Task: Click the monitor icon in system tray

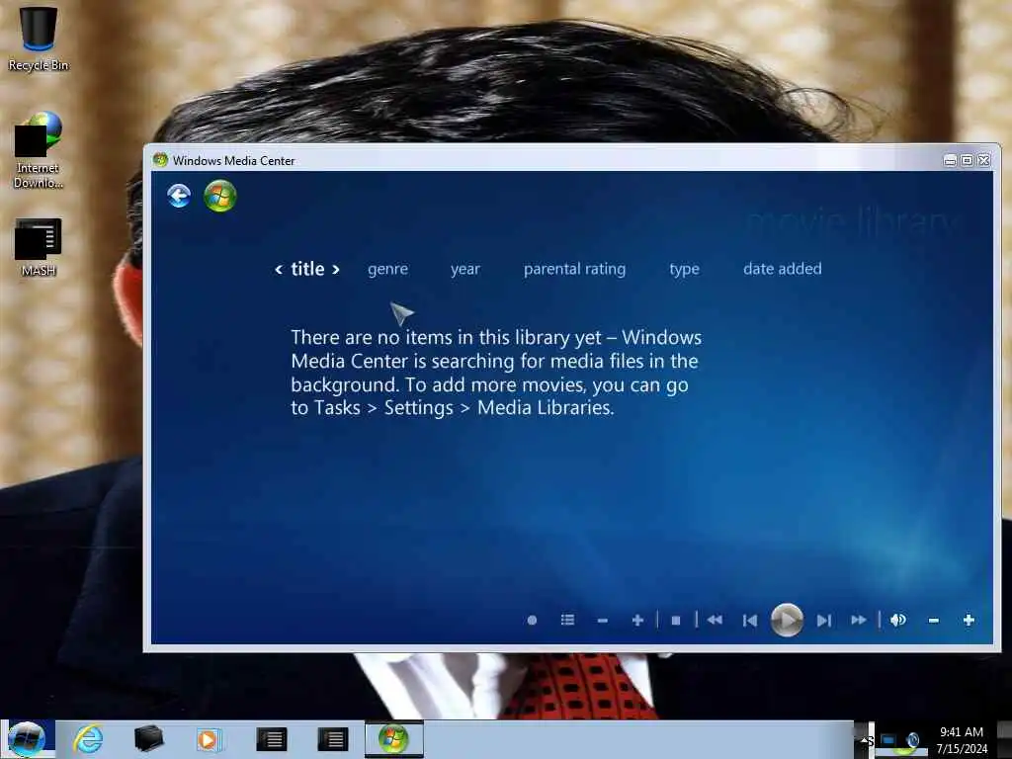Action: point(888,740)
